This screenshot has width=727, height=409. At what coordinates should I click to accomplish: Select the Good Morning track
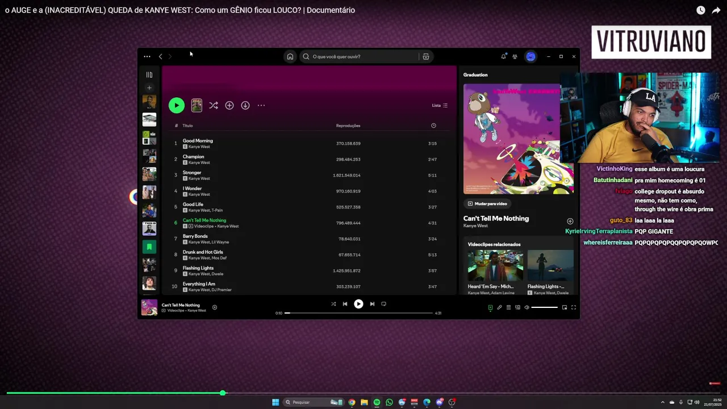(x=310, y=143)
